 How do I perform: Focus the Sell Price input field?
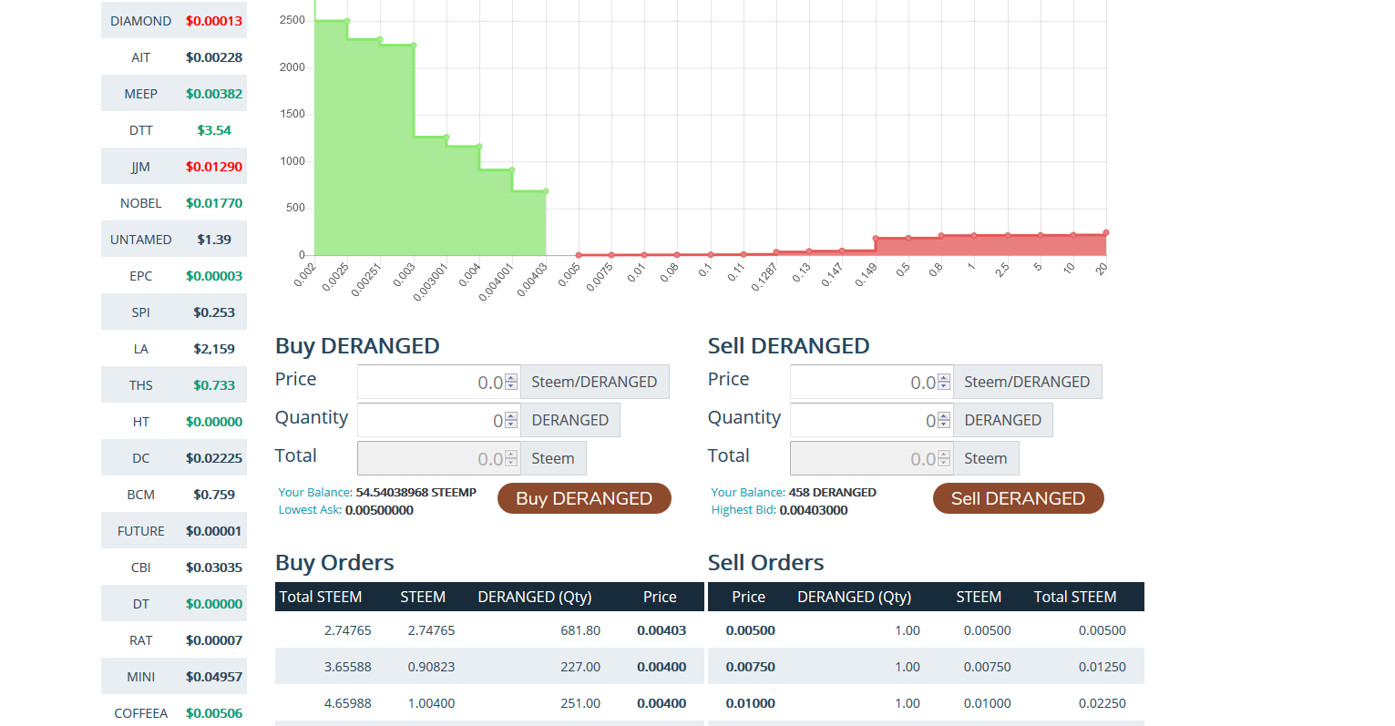pos(871,382)
